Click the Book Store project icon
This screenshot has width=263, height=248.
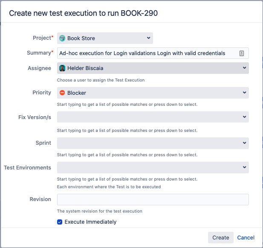click(x=62, y=38)
